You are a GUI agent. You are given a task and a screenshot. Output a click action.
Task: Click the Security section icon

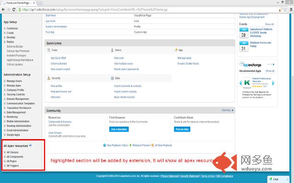(49, 78)
